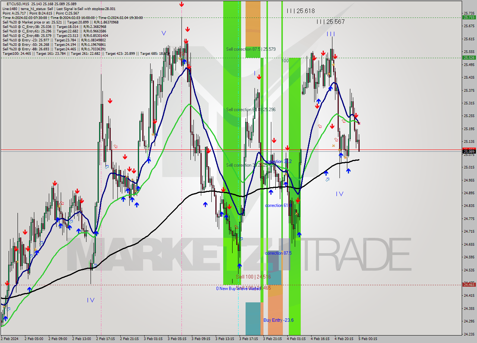Select 'Sell %10 @ C_Entry38: 25.036' line

click(x=54, y=26)
